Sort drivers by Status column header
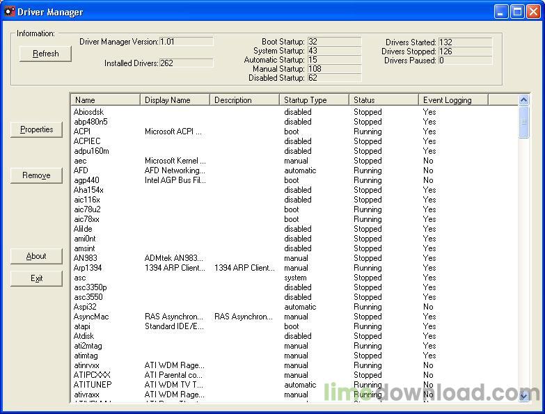Image resolution: width=545 pixels, height=414 pixels. point(384,100)
